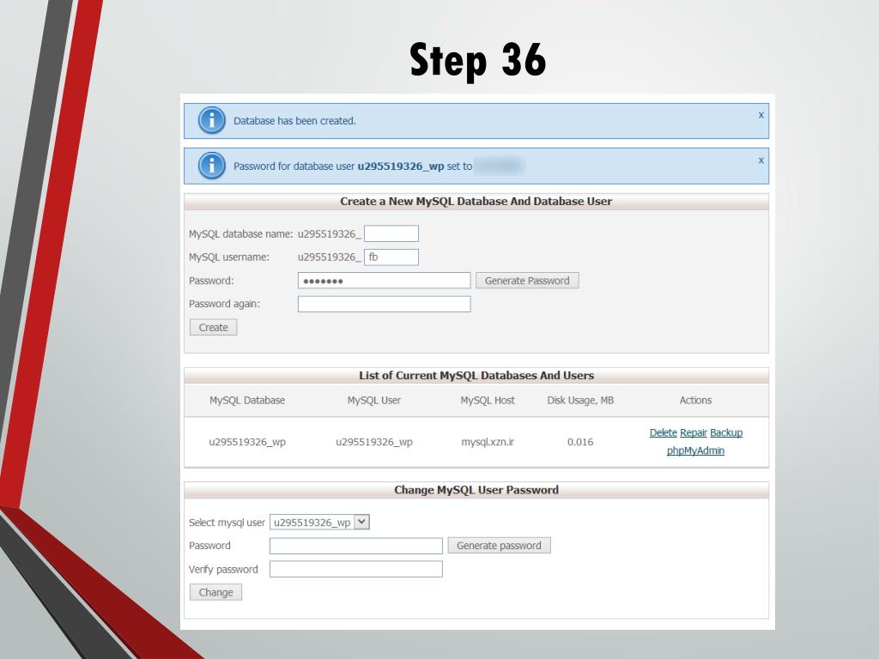This screenshot has height=659, width=879.
Task: Click the 'Actions' column header
Action: (695, 400)
